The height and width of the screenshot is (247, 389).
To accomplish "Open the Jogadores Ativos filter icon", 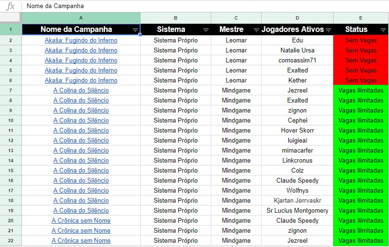I will point(328,31).
